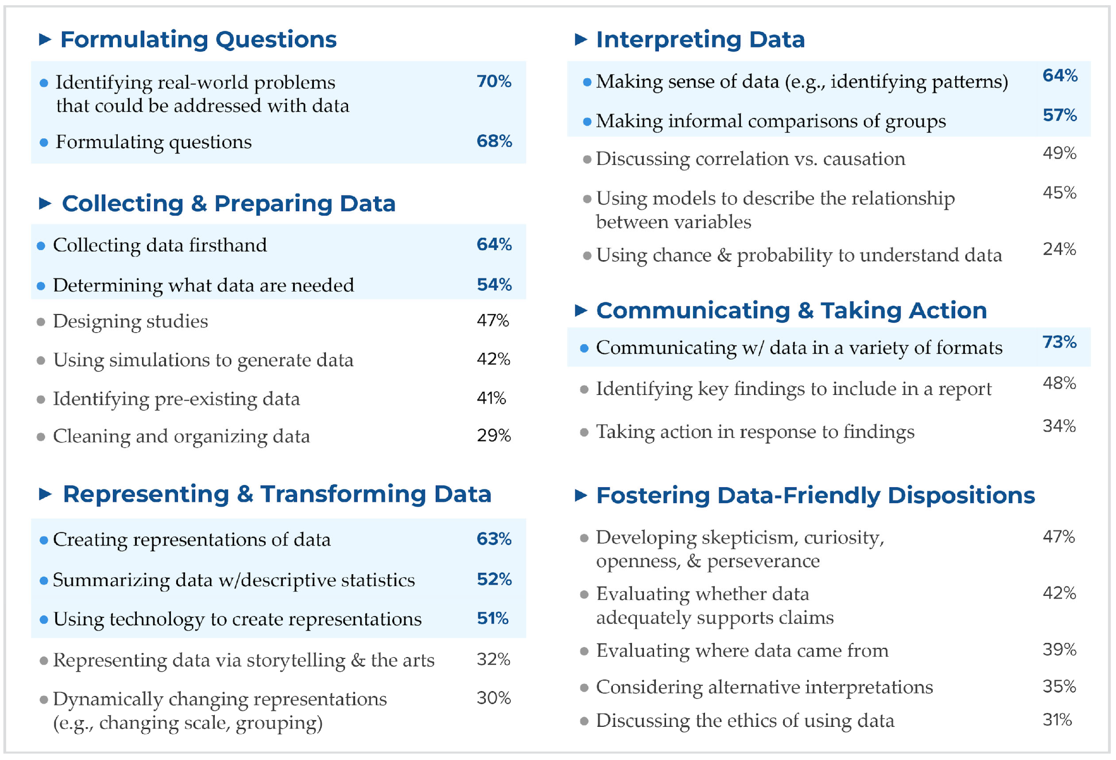Click the bullet beside Cleaning and organizing data
1116x760 pixels.
(41, 437)
